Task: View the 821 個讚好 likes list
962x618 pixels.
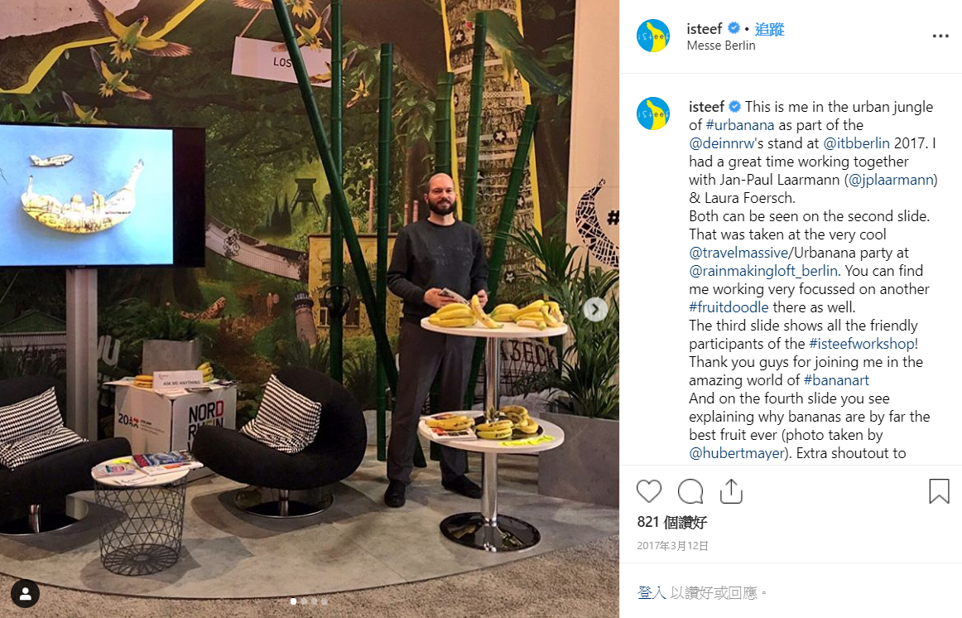Action: tap(671, 522)
